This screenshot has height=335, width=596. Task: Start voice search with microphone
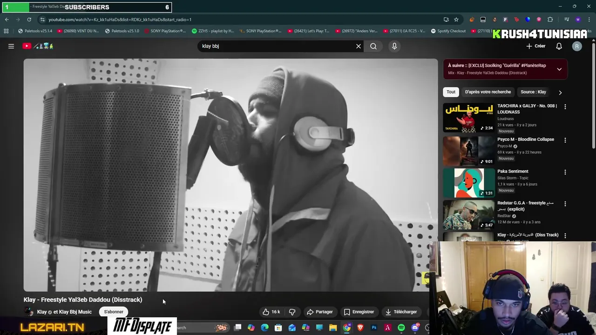coord(394,46)
